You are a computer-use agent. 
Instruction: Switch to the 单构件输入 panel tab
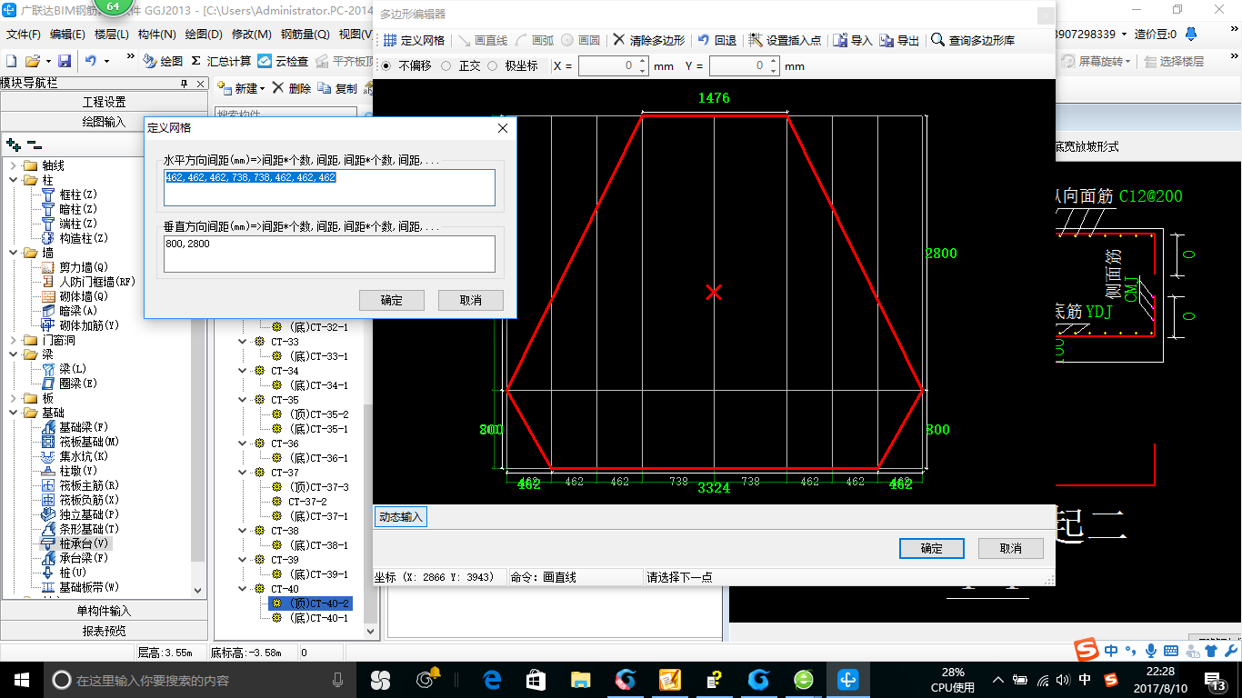[x=105, y=611]
